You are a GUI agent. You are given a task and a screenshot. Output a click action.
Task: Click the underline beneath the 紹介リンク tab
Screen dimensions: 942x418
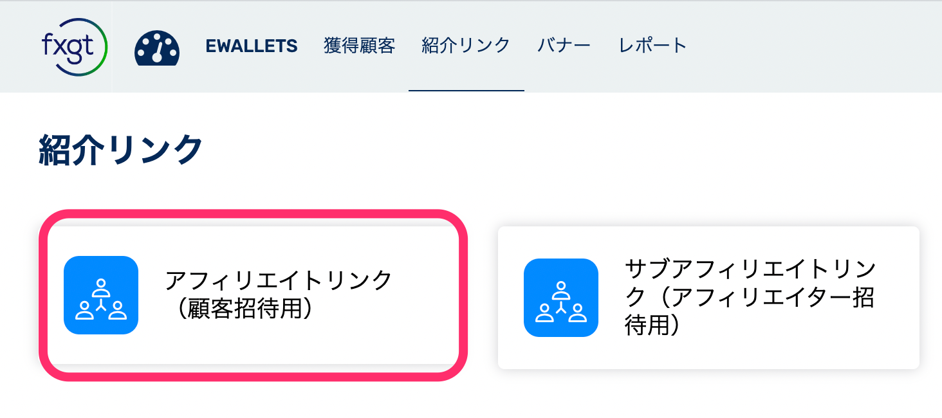tap(466, 91)
